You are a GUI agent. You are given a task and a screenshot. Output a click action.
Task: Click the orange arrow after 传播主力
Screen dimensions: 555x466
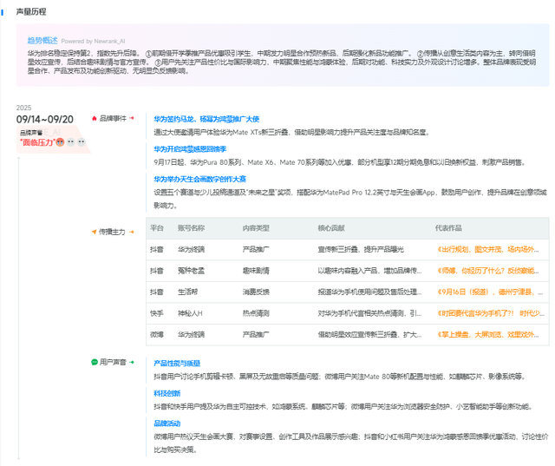pos(132,232)
